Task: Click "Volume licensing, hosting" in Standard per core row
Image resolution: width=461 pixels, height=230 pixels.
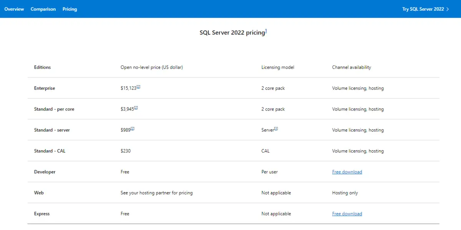Action: (358, 109)
